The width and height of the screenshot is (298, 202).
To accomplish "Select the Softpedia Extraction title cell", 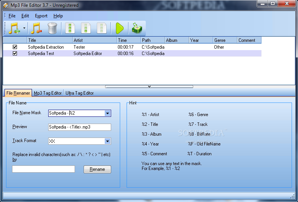I will coord(46,47).
